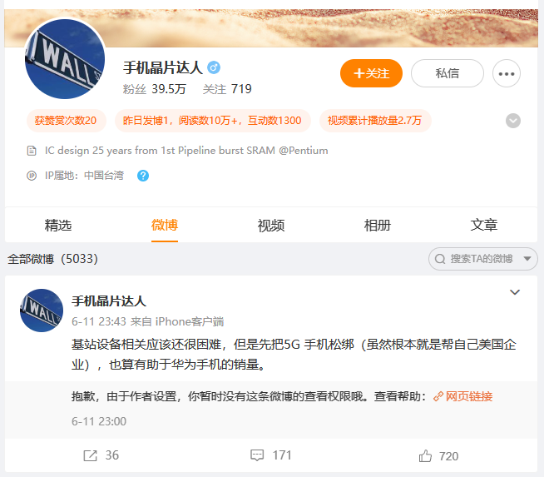The image size is (544, 477).
Task: Expand the stats tags gray chevron
Action: tap(512, 121)
